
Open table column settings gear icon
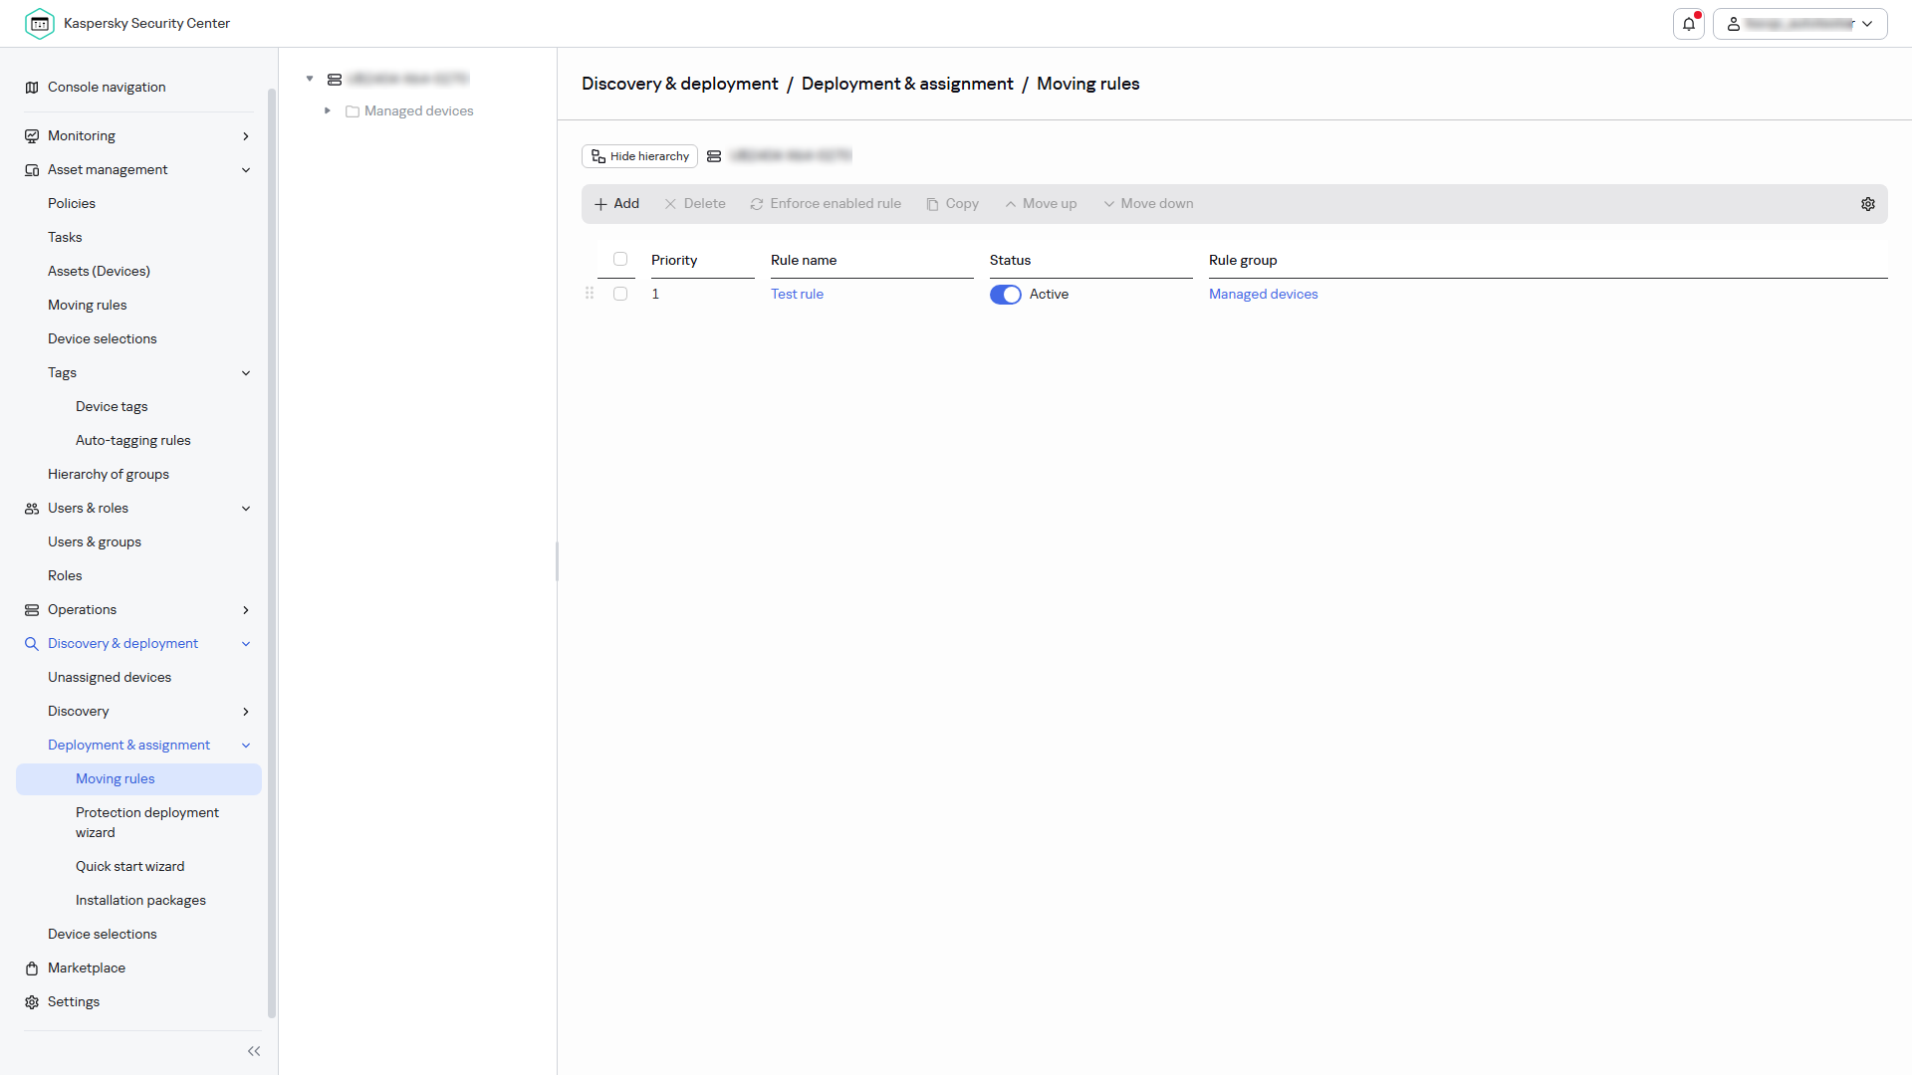[1868, 204]
